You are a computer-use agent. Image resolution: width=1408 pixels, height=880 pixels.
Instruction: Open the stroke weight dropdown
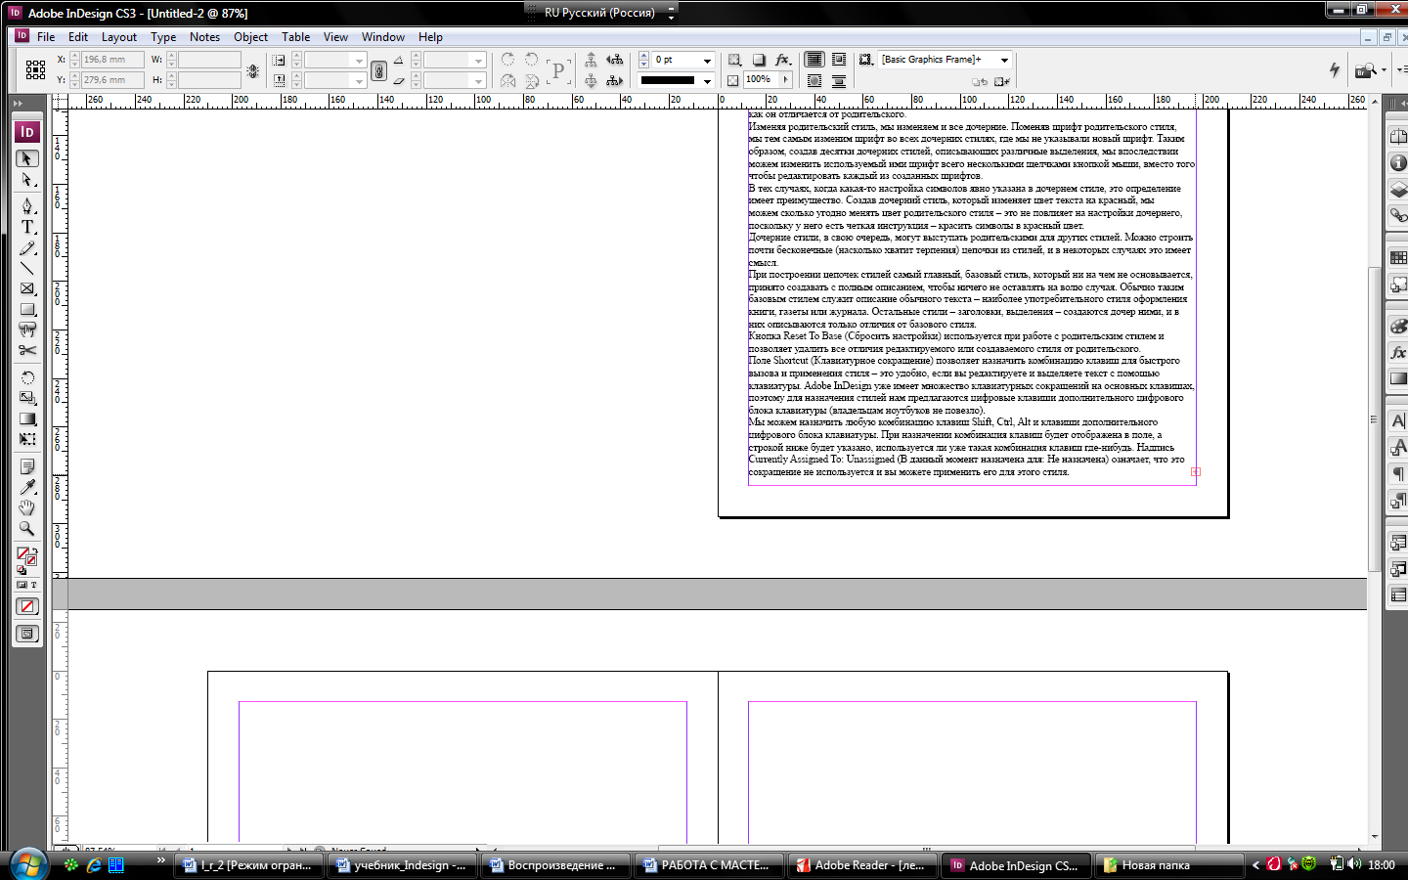click(707, 60)
